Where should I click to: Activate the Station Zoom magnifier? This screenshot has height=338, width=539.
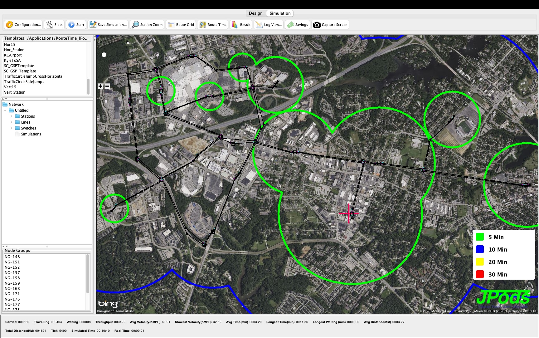coord(135,25)
